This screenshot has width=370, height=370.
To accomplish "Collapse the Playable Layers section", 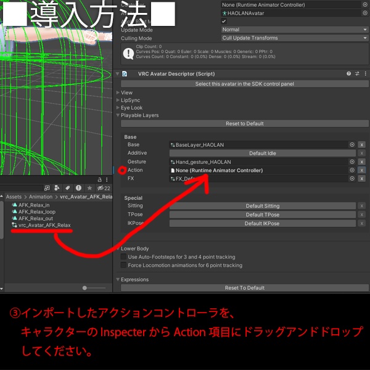I will click(x=118, y=115).
